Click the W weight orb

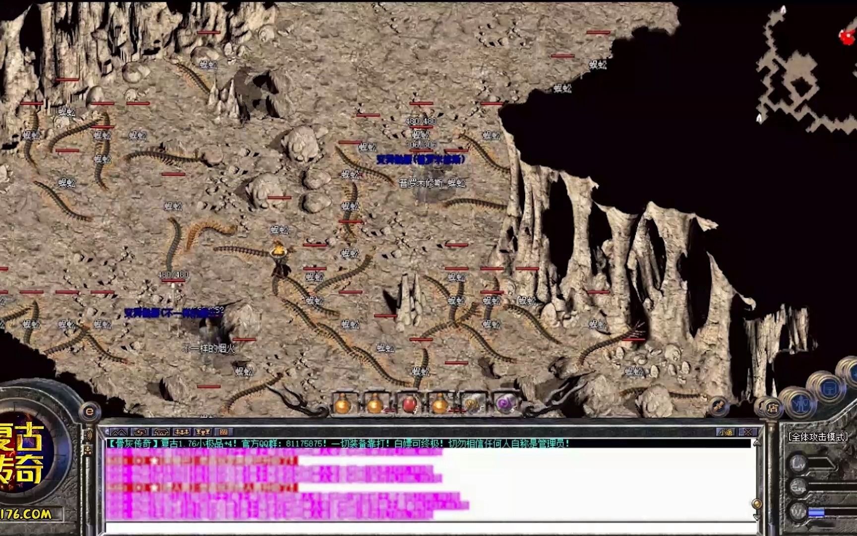797,512
